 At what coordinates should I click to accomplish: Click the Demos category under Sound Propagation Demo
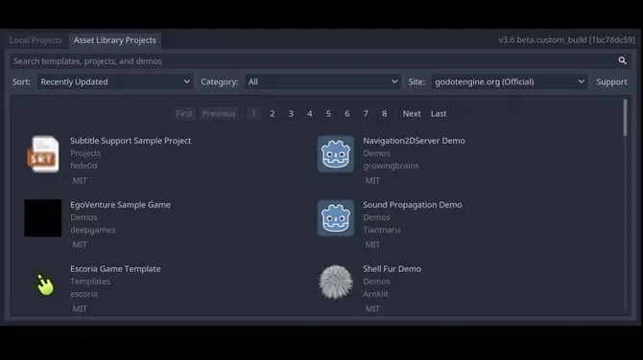click(x=376, y=217)
